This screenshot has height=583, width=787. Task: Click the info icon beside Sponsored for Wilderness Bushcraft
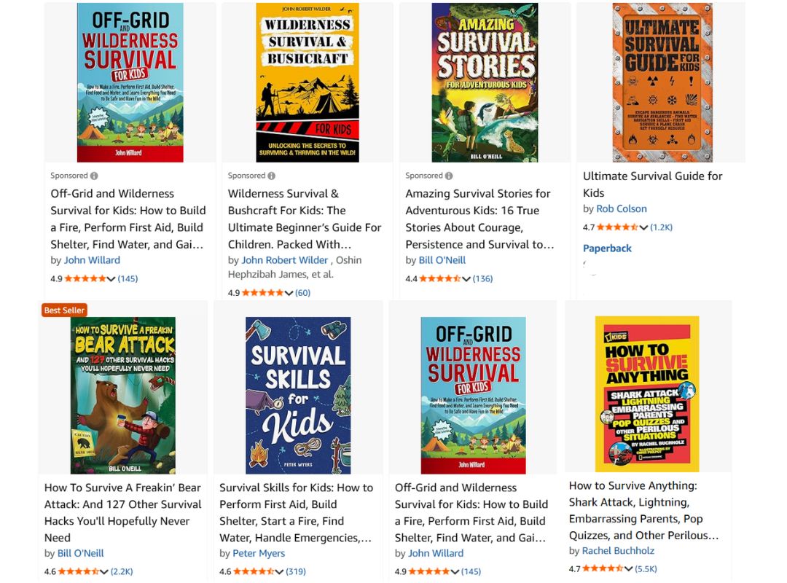[272, 176]
